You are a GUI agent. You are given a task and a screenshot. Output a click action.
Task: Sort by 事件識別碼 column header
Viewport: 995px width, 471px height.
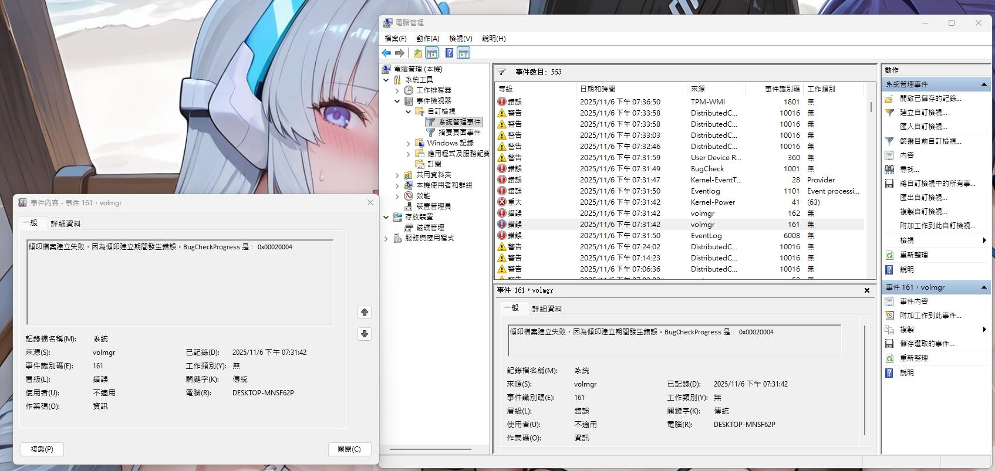[x=774, y=89]
